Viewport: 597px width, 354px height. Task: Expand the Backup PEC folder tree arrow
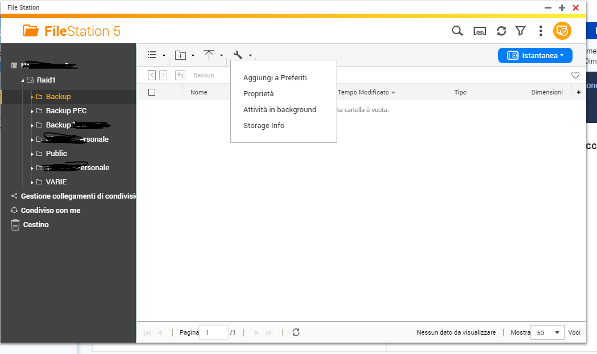click(x=32, y=111)
